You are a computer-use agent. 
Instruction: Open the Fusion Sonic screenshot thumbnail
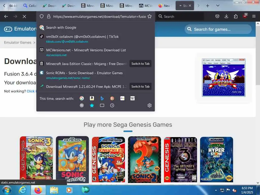pyautogui.click(x=223, y=77)
